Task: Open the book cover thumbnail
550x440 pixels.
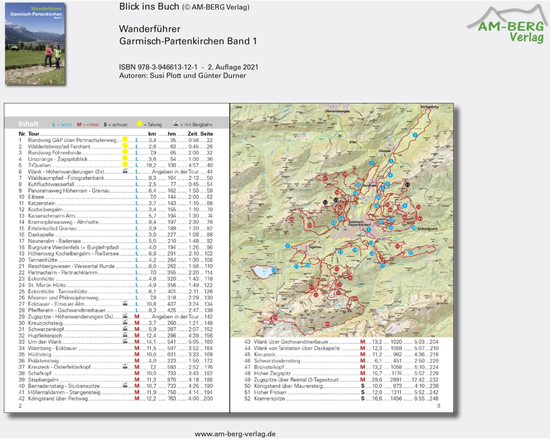Action: [x=34, y=43]
